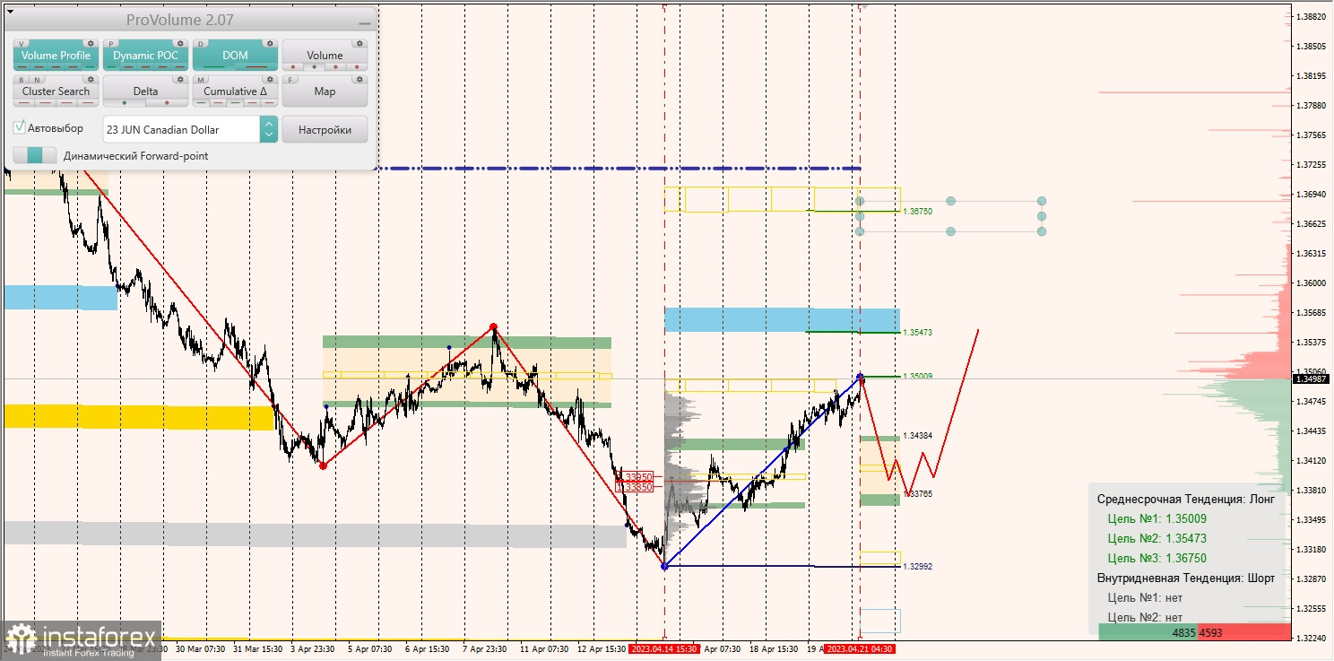The image size is (1334, 661).
Task: Collapse panel using the top-left triangle arrow
Action: click(x=10, y=12)
